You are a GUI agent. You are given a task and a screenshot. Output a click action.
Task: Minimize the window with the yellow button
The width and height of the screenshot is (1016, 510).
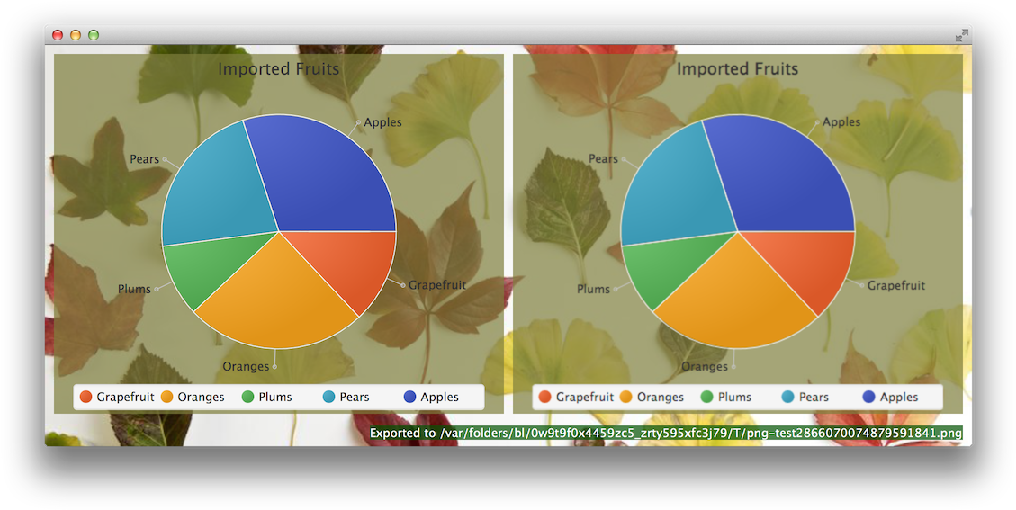(76, 35)
